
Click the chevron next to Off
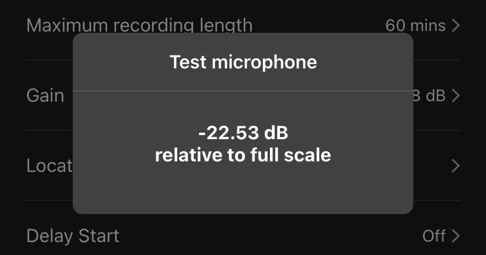[x=455, y=236]
